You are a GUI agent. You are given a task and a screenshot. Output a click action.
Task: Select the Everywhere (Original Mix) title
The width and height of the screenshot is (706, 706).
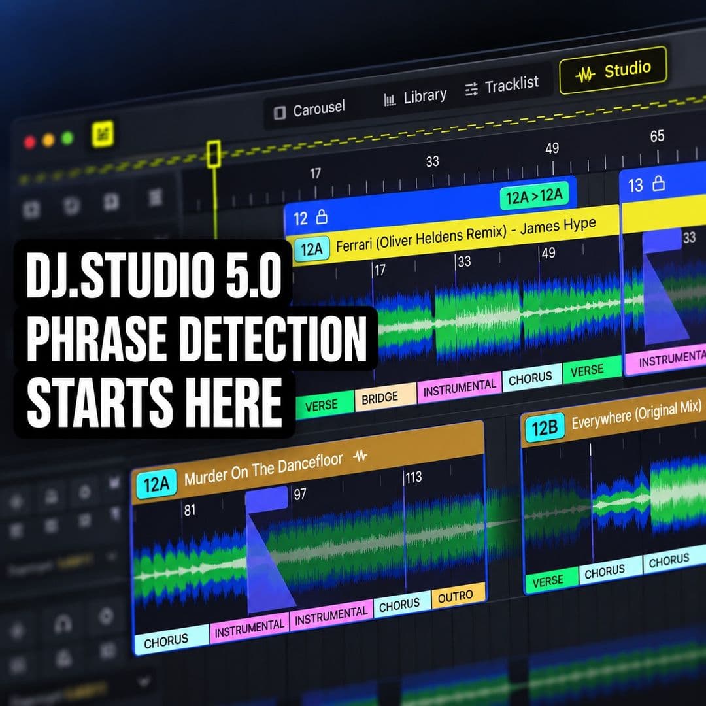(x=636, y=414)
